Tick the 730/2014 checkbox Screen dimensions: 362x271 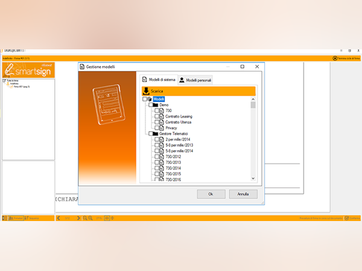point(157,168)
